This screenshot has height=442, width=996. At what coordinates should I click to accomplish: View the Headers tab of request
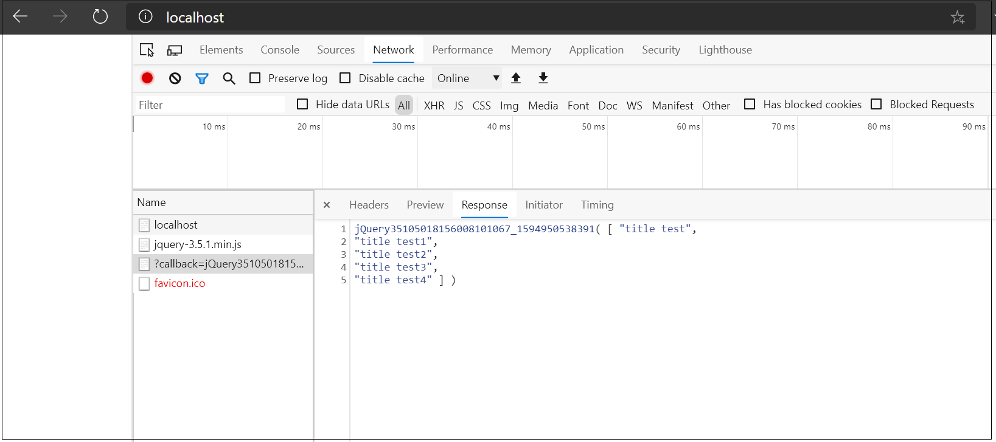pyautogui.click(x=369, y=205)
